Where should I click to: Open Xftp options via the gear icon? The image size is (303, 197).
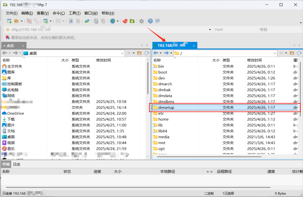click(142, 21)
